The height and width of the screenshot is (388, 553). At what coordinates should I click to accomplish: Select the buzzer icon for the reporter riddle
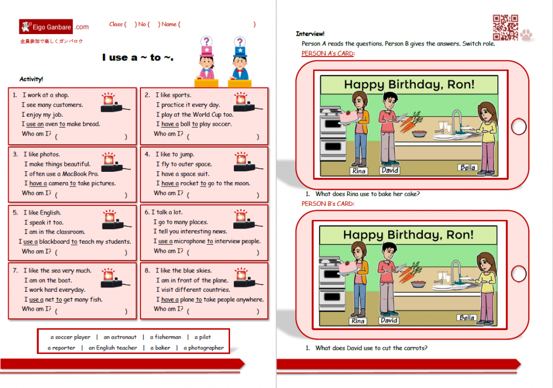click(x=242, y=218)
